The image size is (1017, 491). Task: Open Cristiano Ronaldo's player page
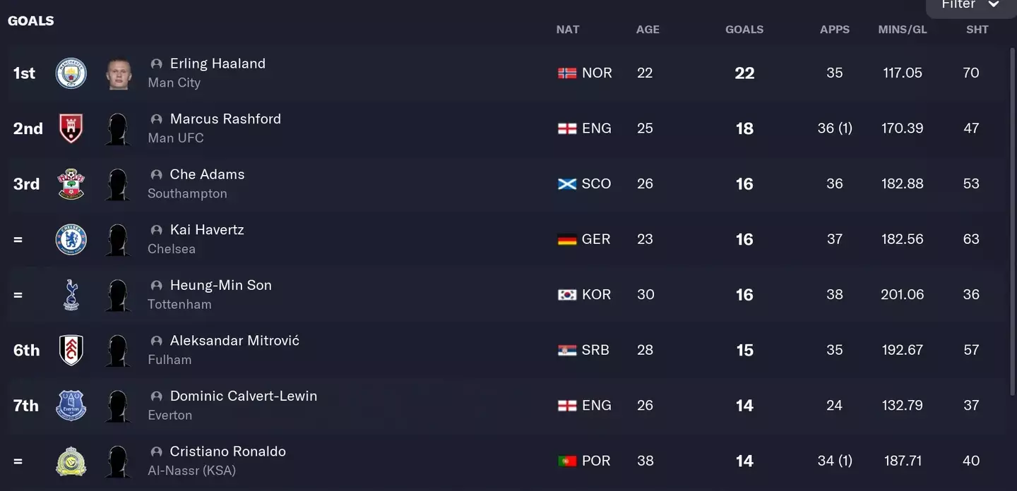(227, 451)
